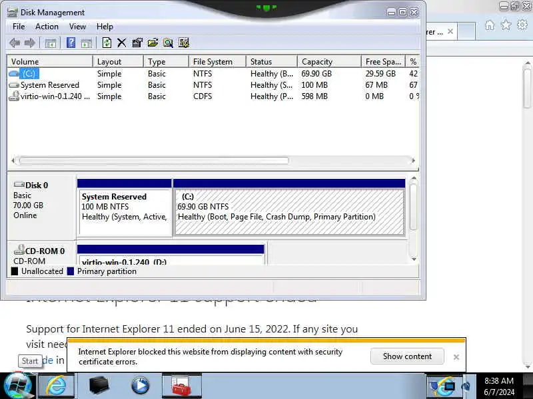Open Internet Explorer from the taskbar
The height and width of the screenshot is (399, 533).
point(56,386)
